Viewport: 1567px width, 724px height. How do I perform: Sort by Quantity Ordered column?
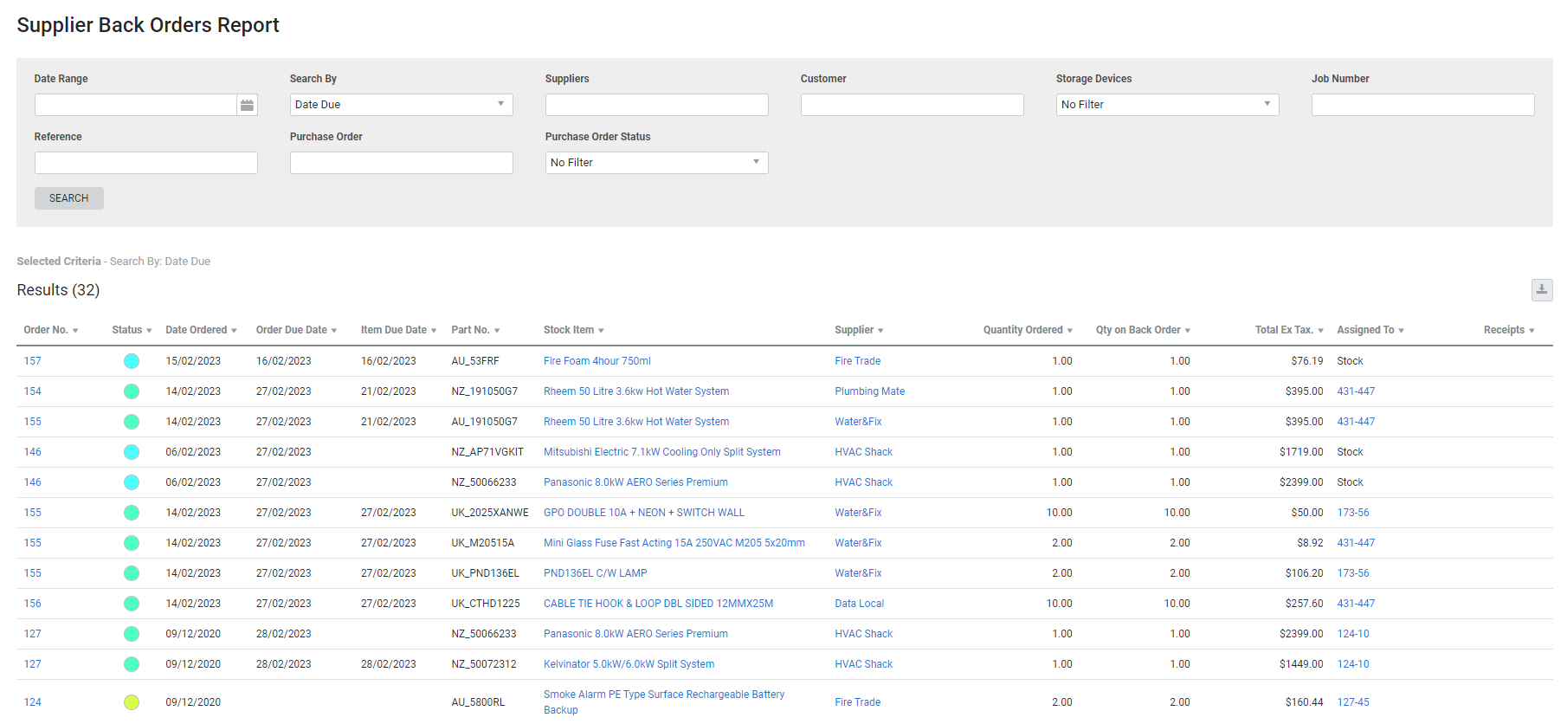point(1028,330)
